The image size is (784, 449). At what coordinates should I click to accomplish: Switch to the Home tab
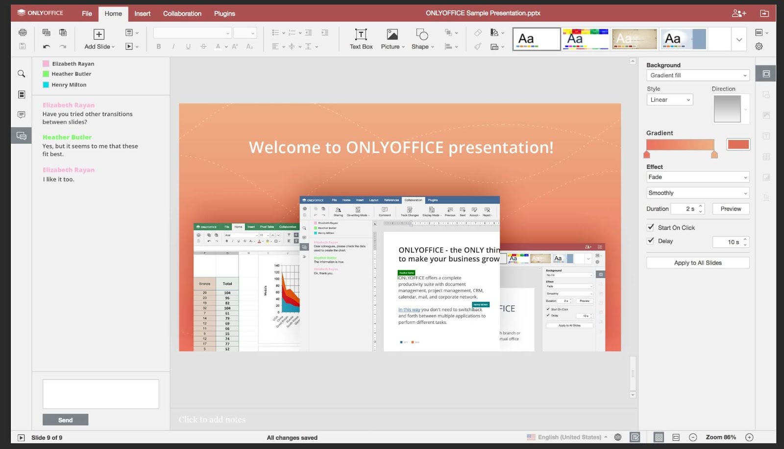(x=113, y=14)
